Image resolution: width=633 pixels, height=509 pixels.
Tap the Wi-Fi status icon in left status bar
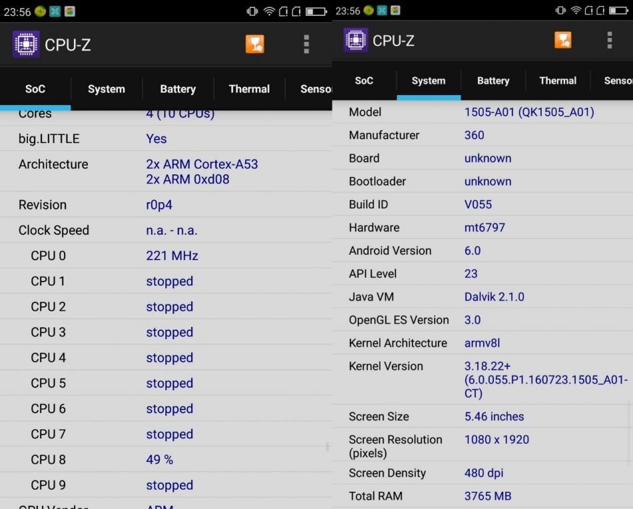(x=269, y=11)
